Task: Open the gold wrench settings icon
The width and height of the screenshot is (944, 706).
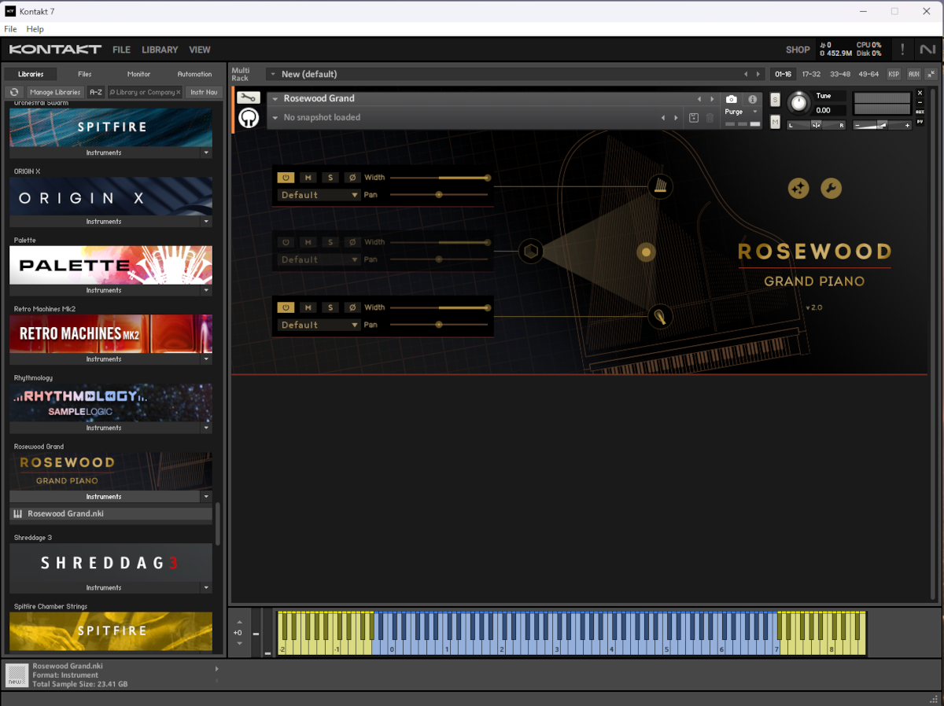Action: point(832,188)
